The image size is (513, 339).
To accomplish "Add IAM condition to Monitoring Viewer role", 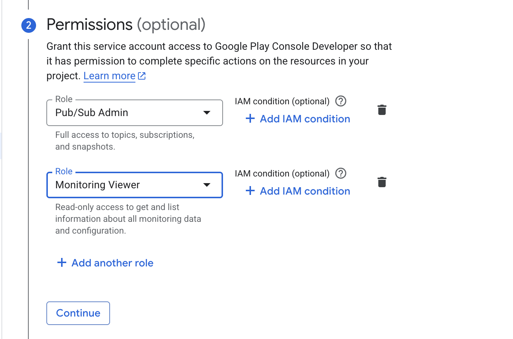I will click(305, 191).
